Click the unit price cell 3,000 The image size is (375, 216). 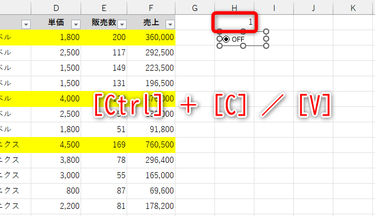[x=56, y=175]
